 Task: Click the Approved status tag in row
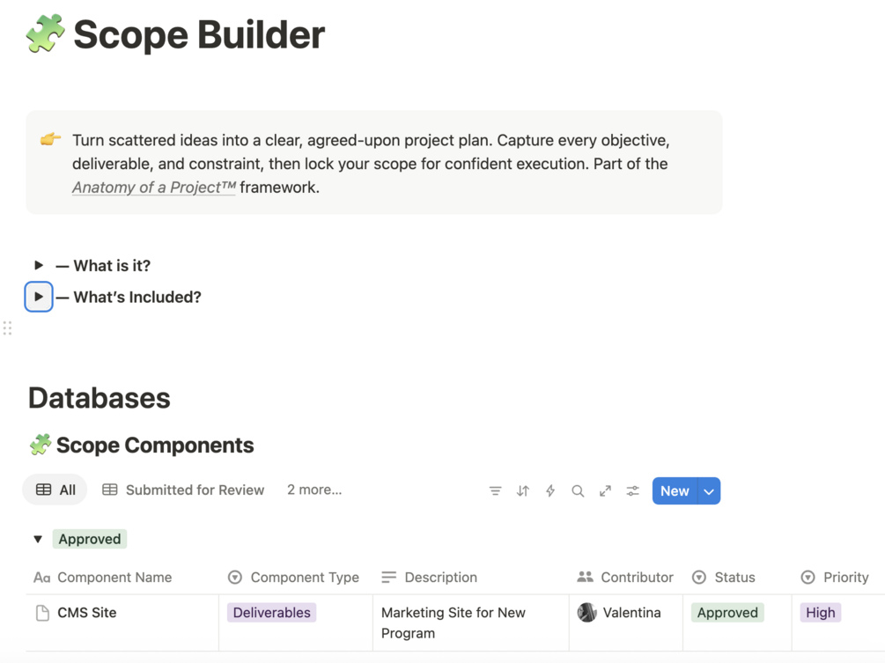[x=727, y=613]
